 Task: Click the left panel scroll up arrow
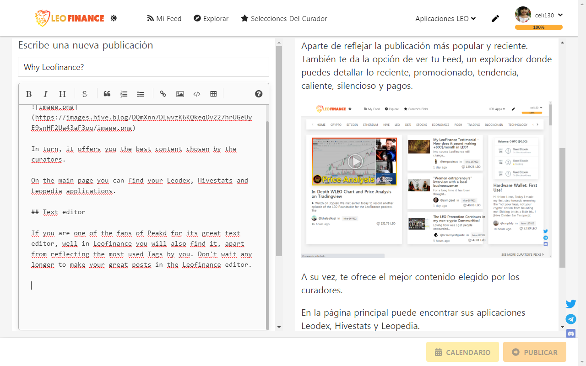point(279,43)
